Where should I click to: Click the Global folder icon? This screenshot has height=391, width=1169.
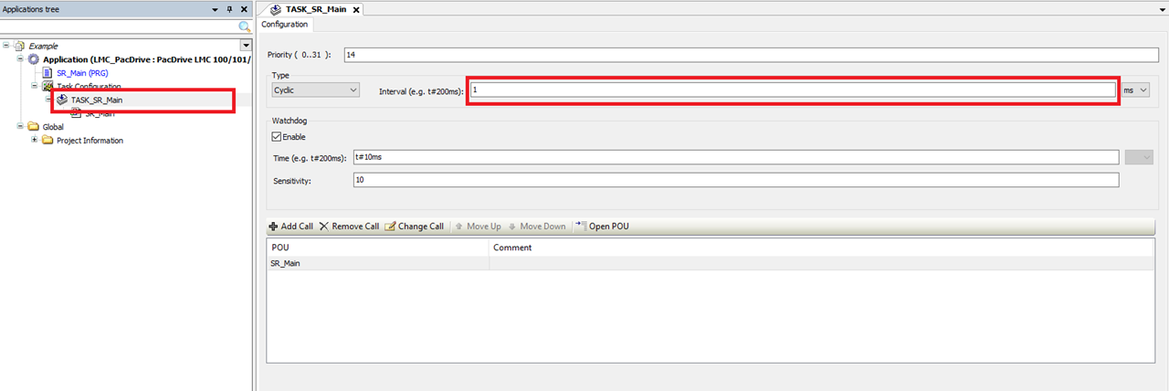34,127
